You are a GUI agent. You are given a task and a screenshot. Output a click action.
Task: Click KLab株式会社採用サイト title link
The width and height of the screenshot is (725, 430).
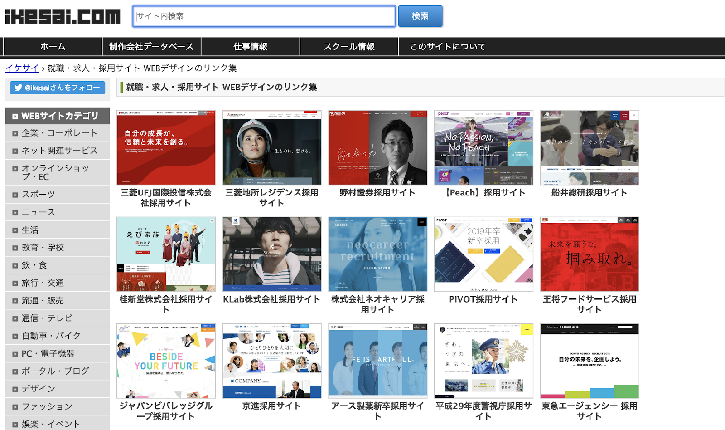(272, 299)
